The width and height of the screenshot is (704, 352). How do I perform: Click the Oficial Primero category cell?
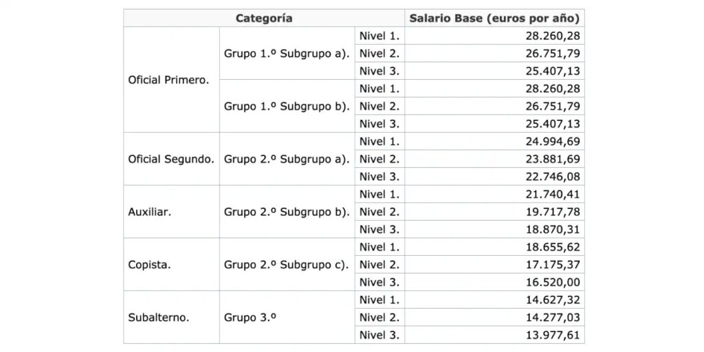click(168, 80)
